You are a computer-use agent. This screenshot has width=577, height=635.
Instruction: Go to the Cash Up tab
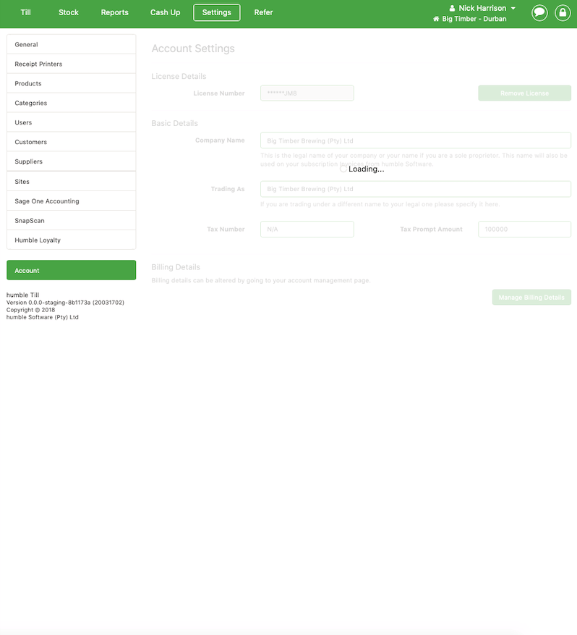click(x=165, y=12)
